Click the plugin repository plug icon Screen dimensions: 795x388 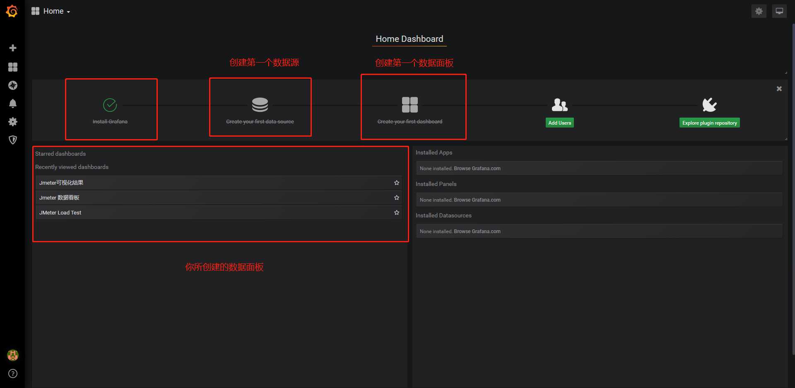pyautogui.click(x=710, y=105)
